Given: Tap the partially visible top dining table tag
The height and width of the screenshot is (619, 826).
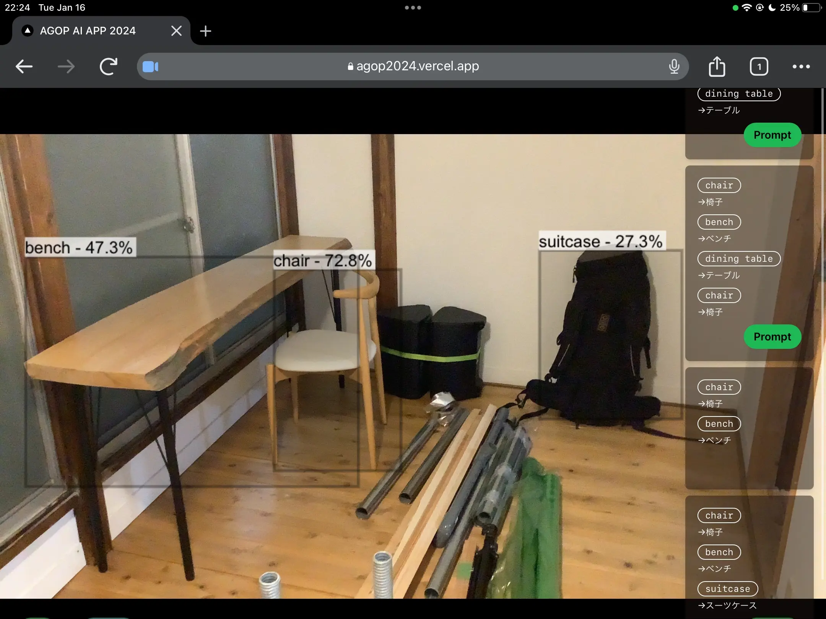Looking at the screenshot, I should pos(738,94).
